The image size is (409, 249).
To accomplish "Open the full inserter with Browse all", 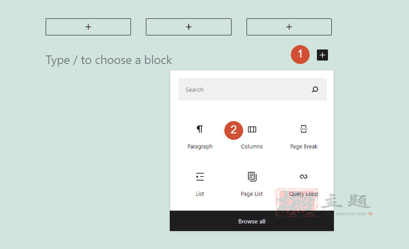I will (x=252, y=221).
